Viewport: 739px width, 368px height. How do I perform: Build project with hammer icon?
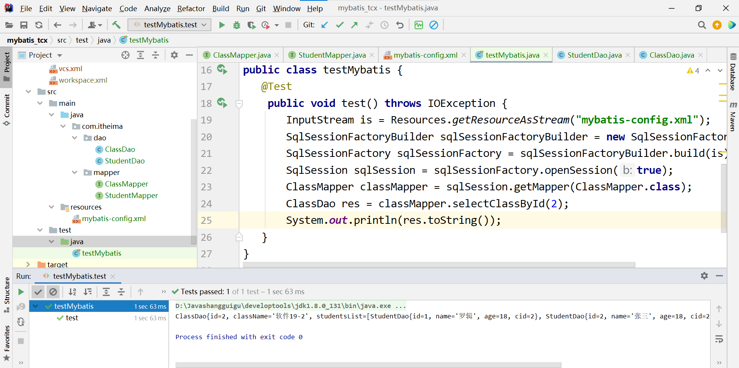(116, 25)
